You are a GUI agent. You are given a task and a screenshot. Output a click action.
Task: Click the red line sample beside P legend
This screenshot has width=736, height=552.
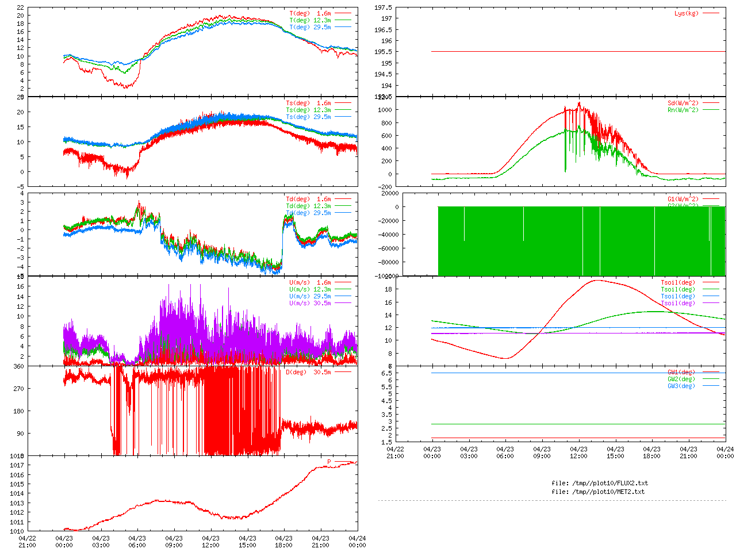343,462
